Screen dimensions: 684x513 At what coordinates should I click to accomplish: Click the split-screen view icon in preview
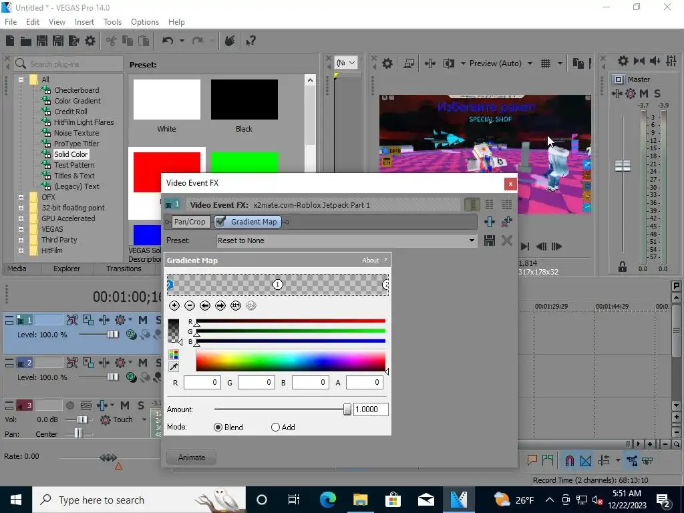pos(448,63)
